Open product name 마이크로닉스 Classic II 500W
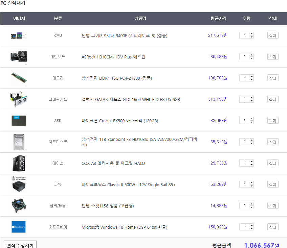Viewport: 287px width, 248px height. [129, 184]
